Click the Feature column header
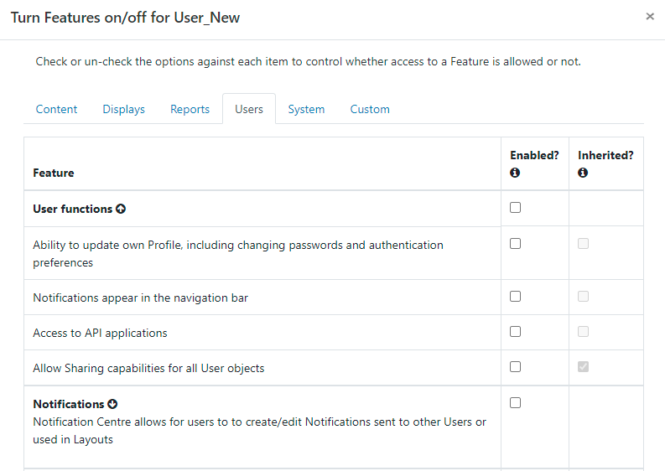Screen dimensions: 665x471 (x=54, y=173)
